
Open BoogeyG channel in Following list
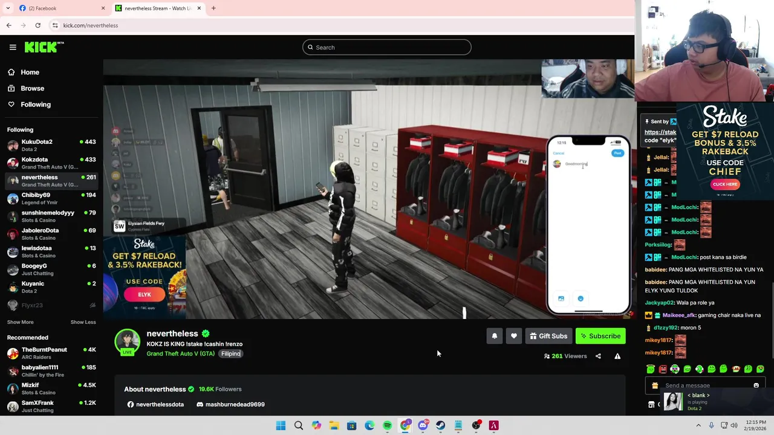click(51, 269)
